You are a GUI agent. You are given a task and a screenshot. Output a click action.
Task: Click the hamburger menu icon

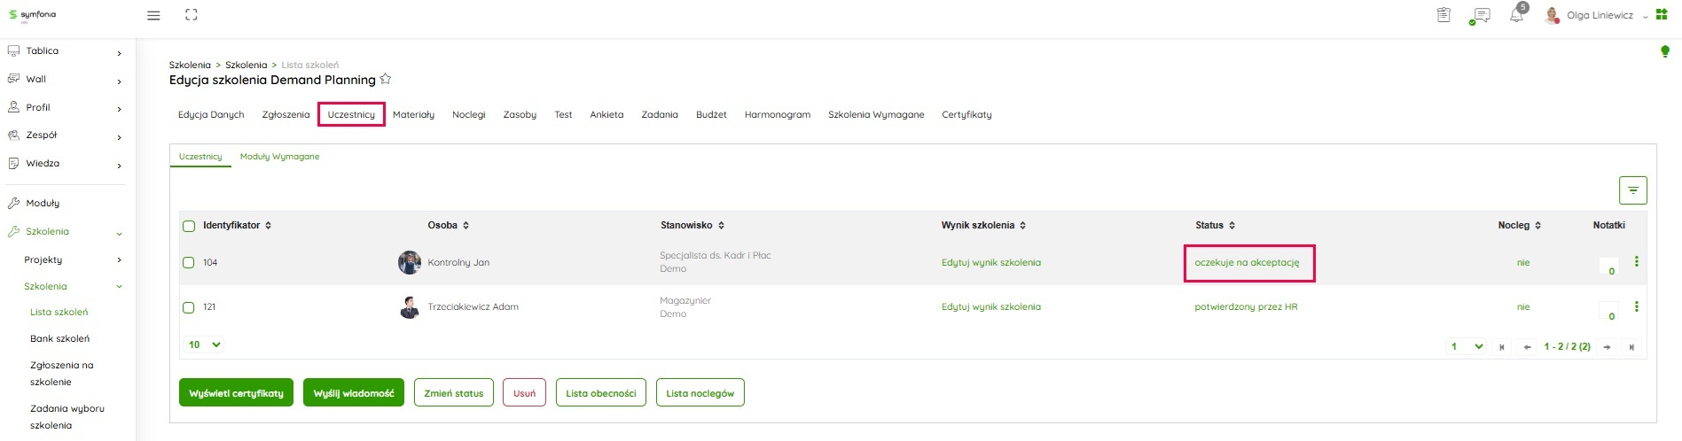[x=153, y=16]
